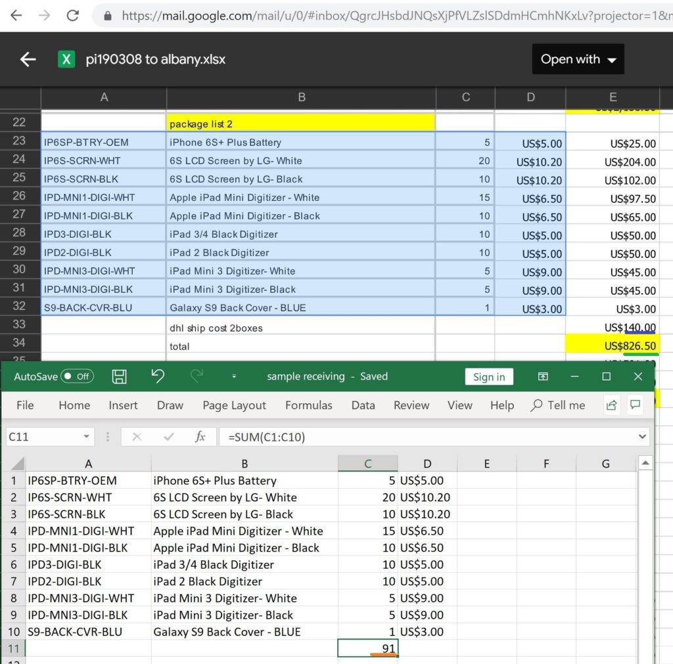This screenshot has width=673, height=664.
Task: Select column D header in Excel
Action: (x=427, y=464)
